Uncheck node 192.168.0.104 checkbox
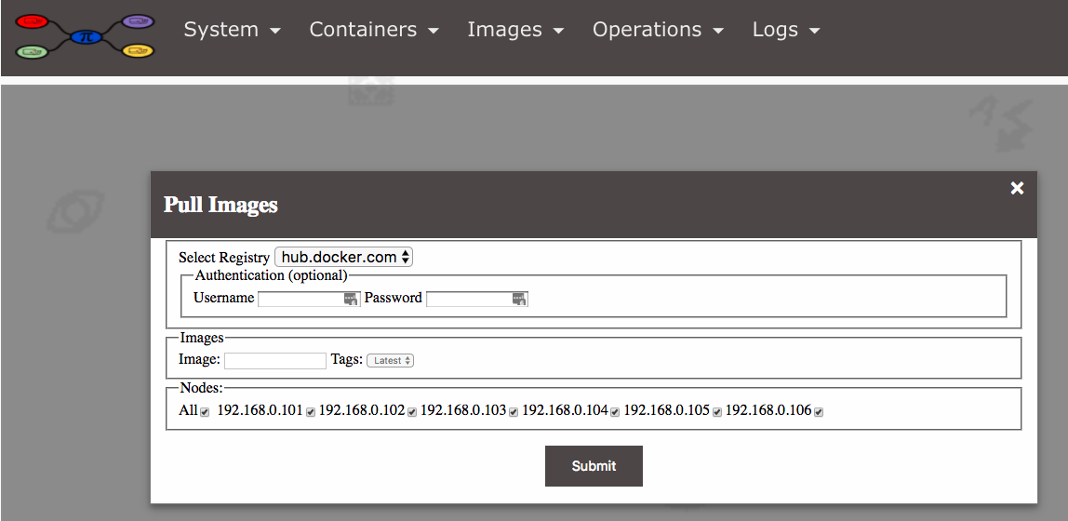The image size is (1068, 521). coord(615,412)
